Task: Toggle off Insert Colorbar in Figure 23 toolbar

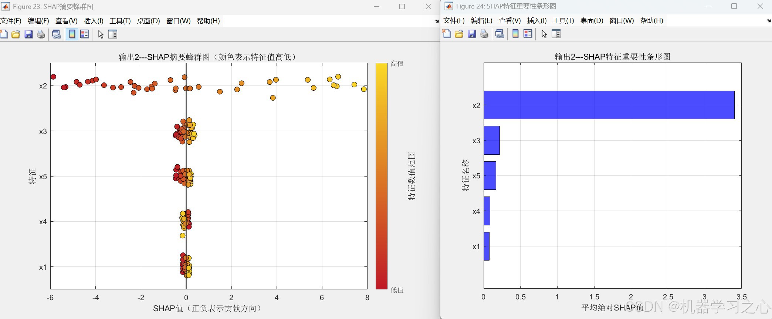Action: [72, 34]
